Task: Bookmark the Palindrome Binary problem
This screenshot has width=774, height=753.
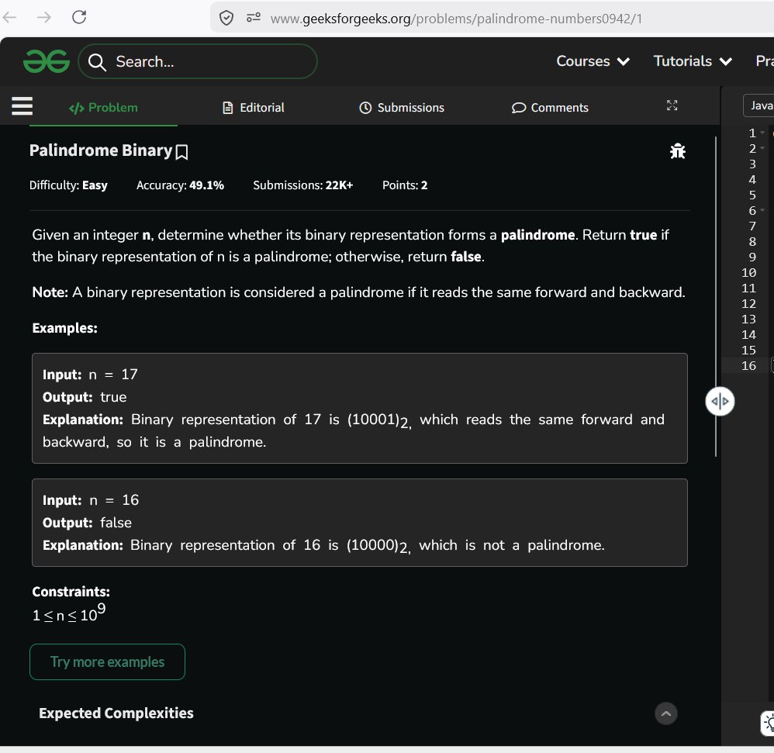Action: tap(181, 152)
